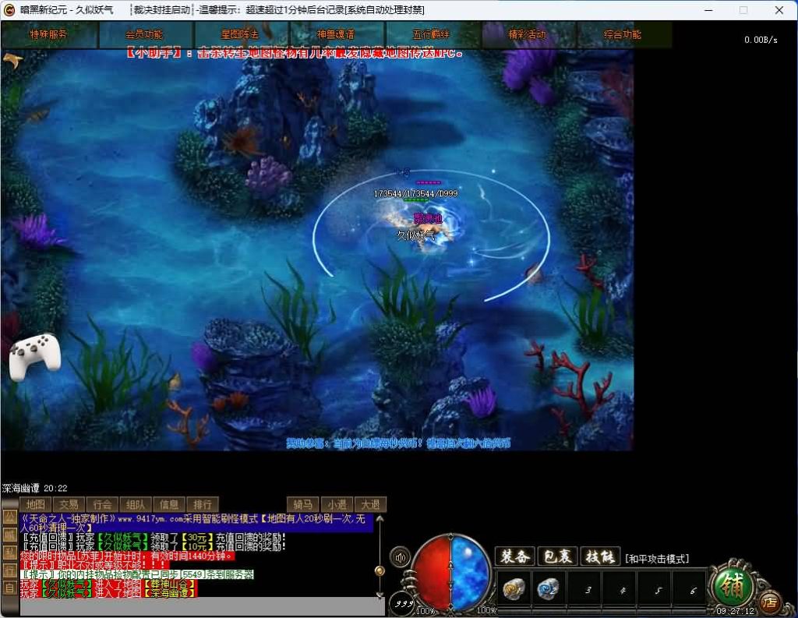This screenshot has height=618, width=798.
Task: Open the 包裹 inventory bag
Action: (558, 556)
